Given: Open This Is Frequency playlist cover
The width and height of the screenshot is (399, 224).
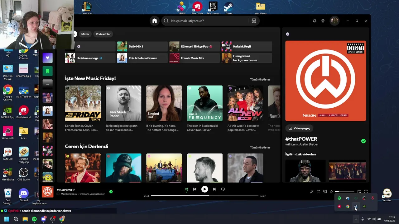Looking at the screenshot, I should pos(205,103).
